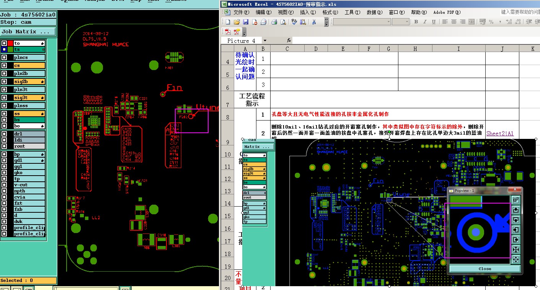Click the Close button in Popview window
This screenshot has width=540, height=290.
pyautogui.click(x=485, y=269)
